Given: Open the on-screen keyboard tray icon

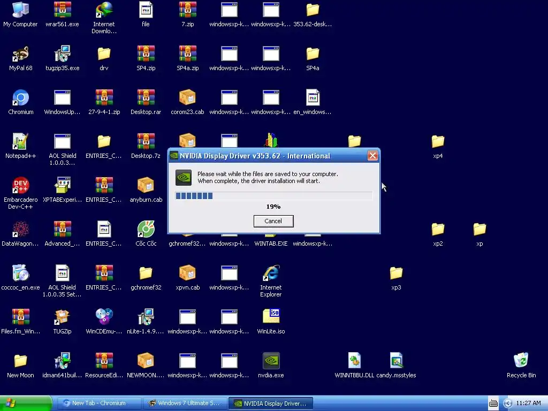Looking at the screenshot, I should [493, 404].
